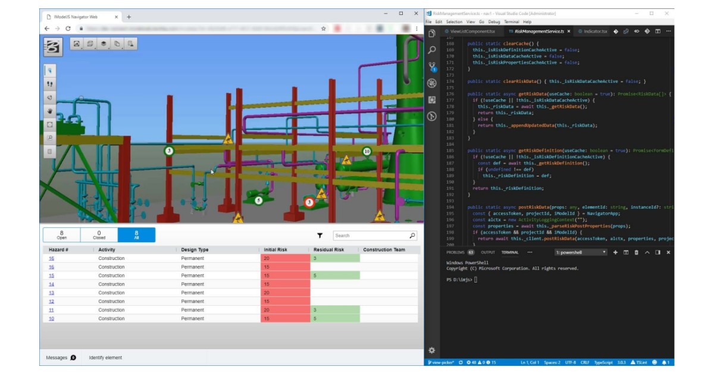Viewport: 714px width, 373px height.
Task: Open the zoom tool in the viewer
Action: pos(50,137)
